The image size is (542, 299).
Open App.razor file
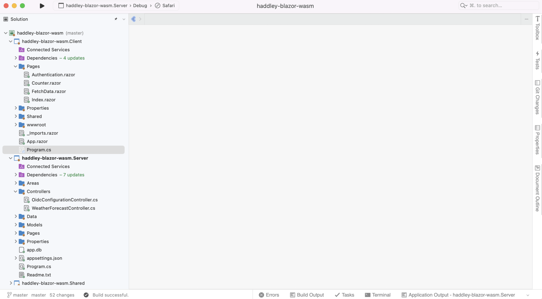click(37, 142)
